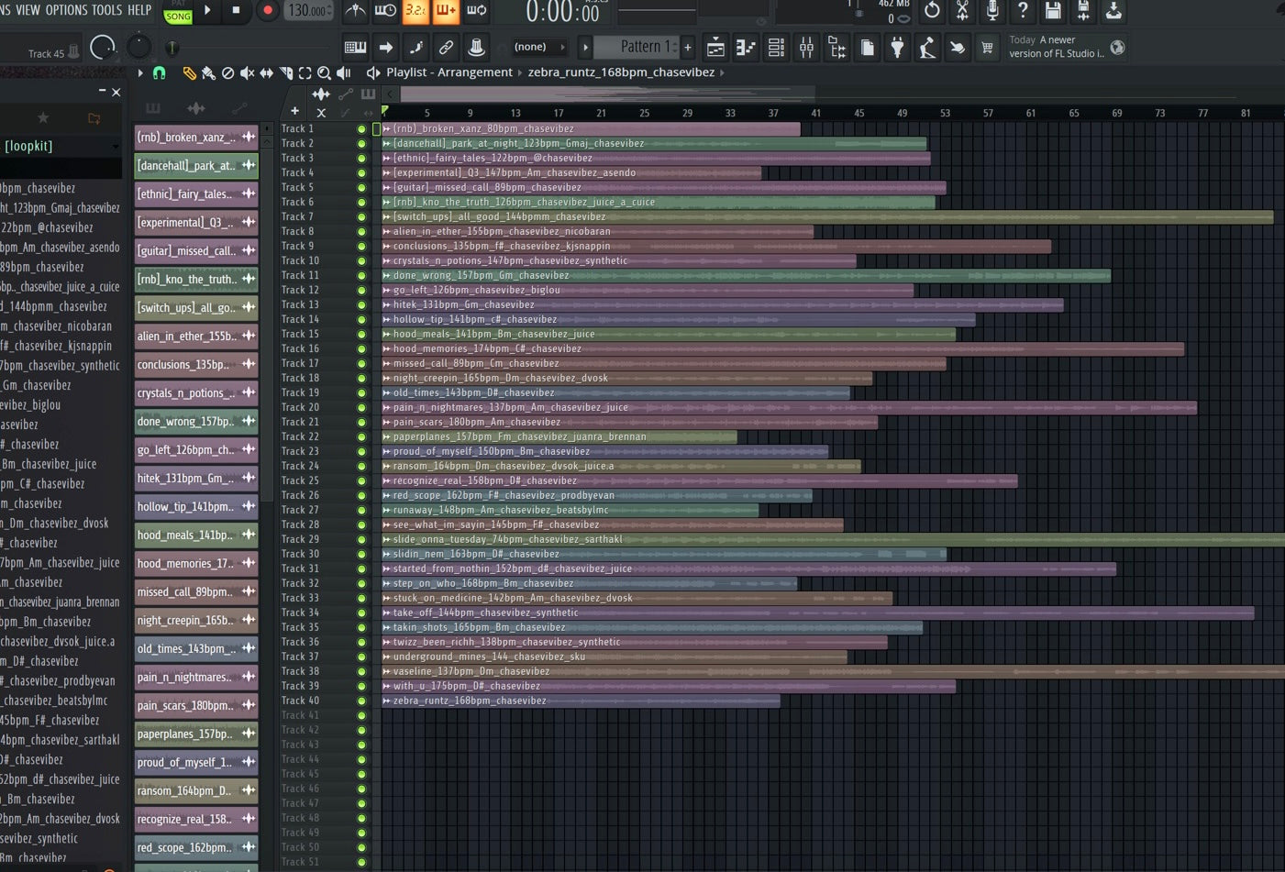Open the OPTIONS menu
This screenshot has height=872, width=1285.
tap(66, 10)
